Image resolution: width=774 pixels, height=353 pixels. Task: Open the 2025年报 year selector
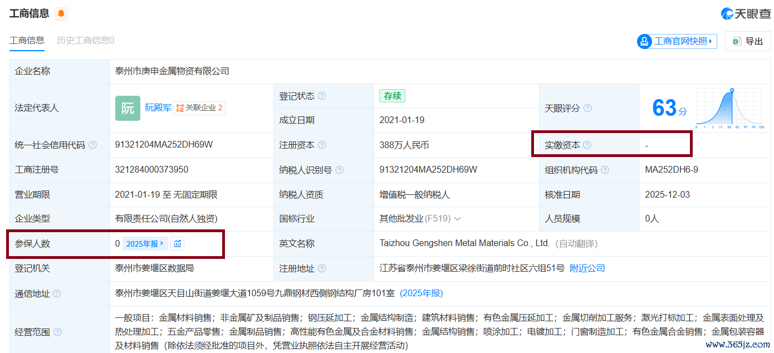point(145,243)
